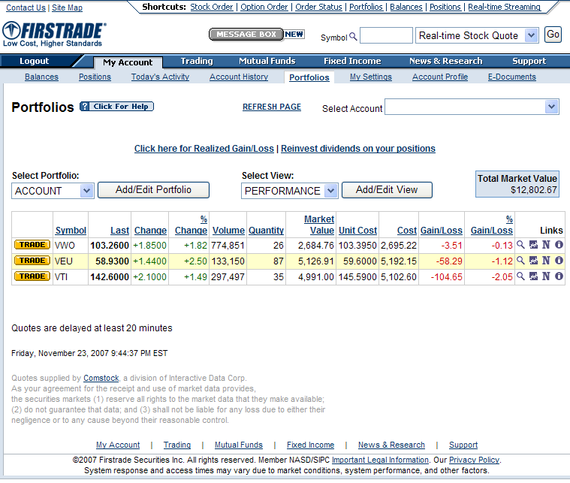570x483 pixels.
Task: Open the Account History sub-tab
Action: [x=239, y=77]
